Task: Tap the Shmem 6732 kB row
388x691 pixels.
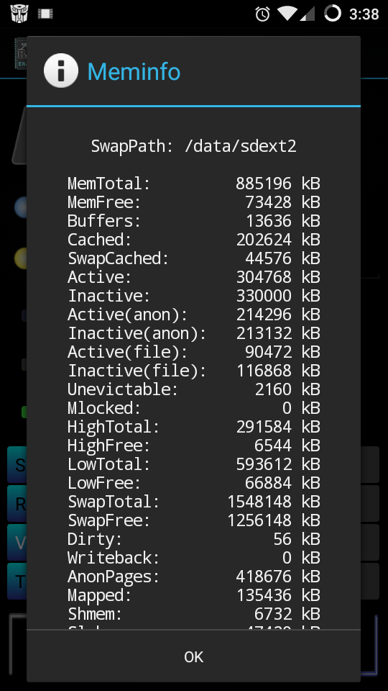Action: coord(193,614)
